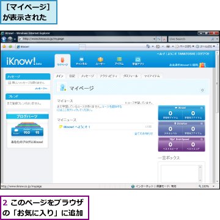Focus the Live Search input box
The height and width of the screenshot is (220, 220).
point(189,39)
